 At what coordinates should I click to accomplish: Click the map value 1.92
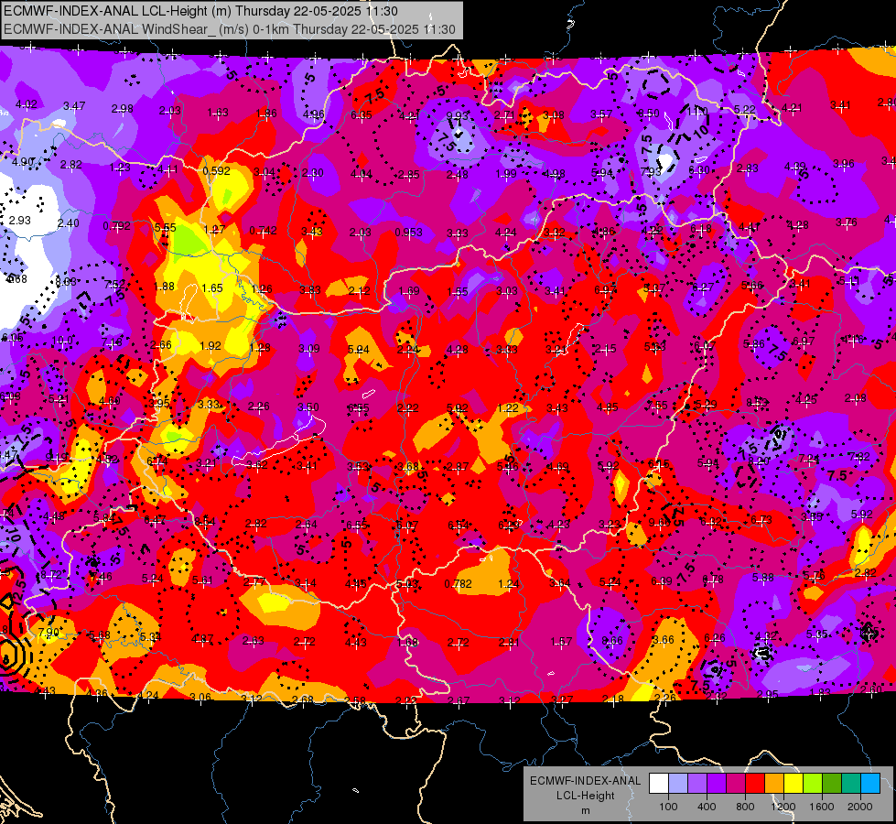click(211, 346)
